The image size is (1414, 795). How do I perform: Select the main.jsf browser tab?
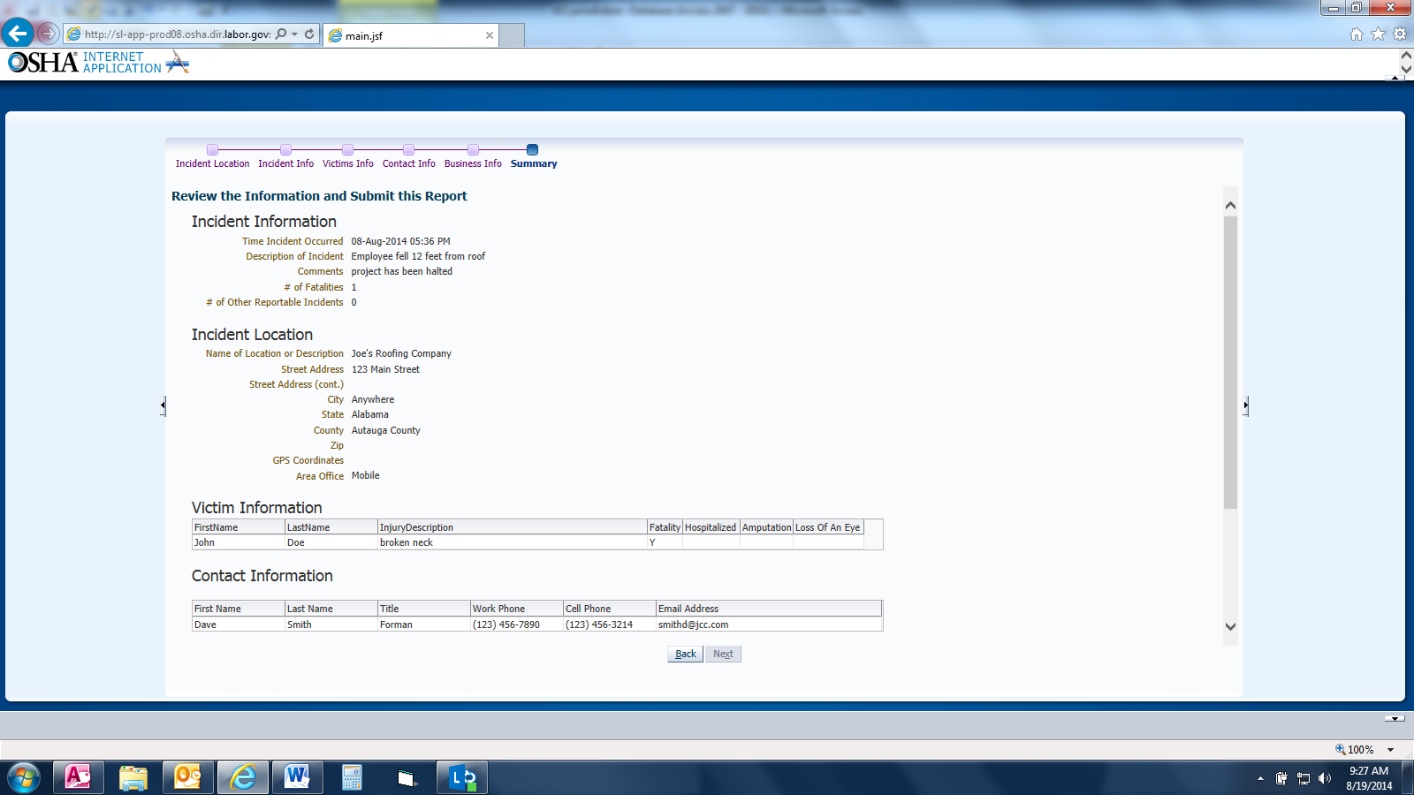411,35
